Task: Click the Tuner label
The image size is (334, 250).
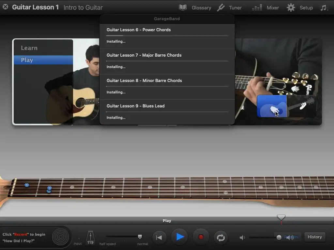Action: [x=235, y=8]
